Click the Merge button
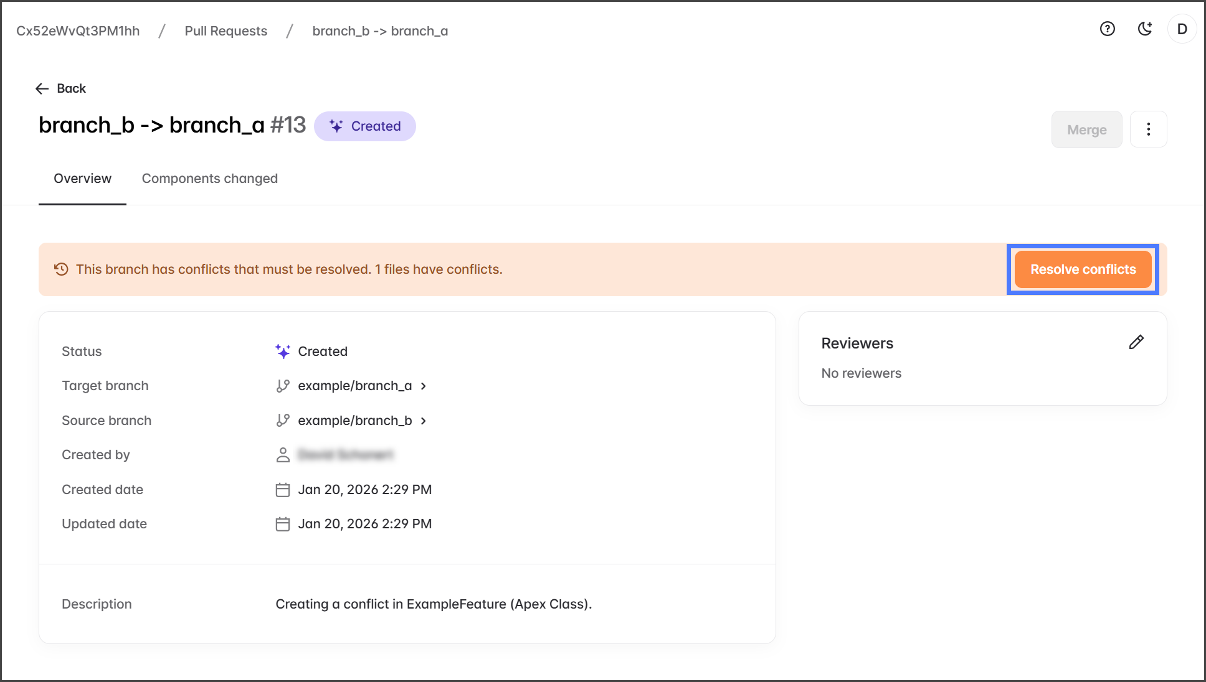The height and width of the screenshot is (682, 1206). click(1086, 129)
